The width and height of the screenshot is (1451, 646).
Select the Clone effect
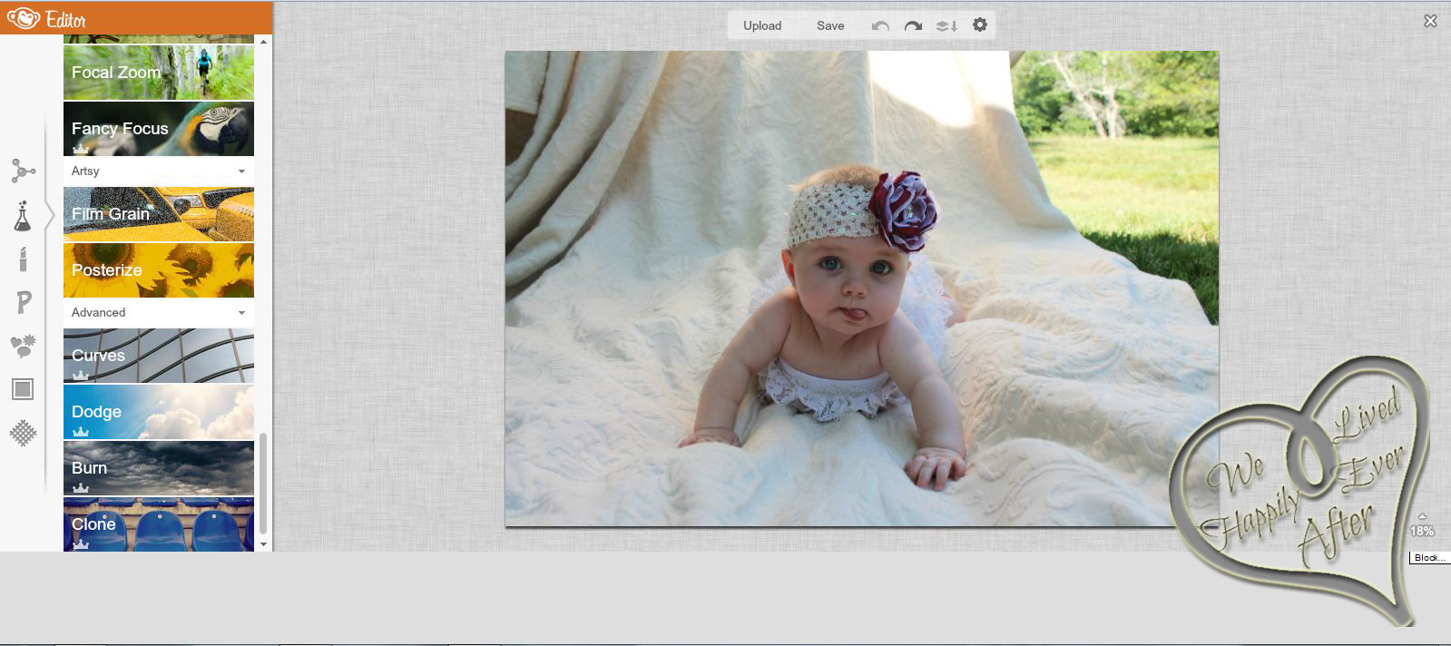click(159, 524)
